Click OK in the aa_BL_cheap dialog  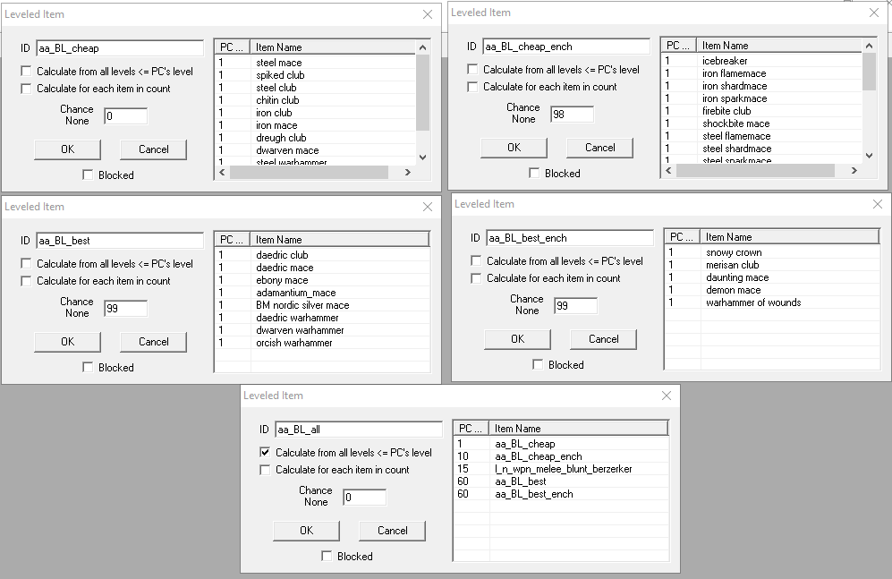click(68, 149)
